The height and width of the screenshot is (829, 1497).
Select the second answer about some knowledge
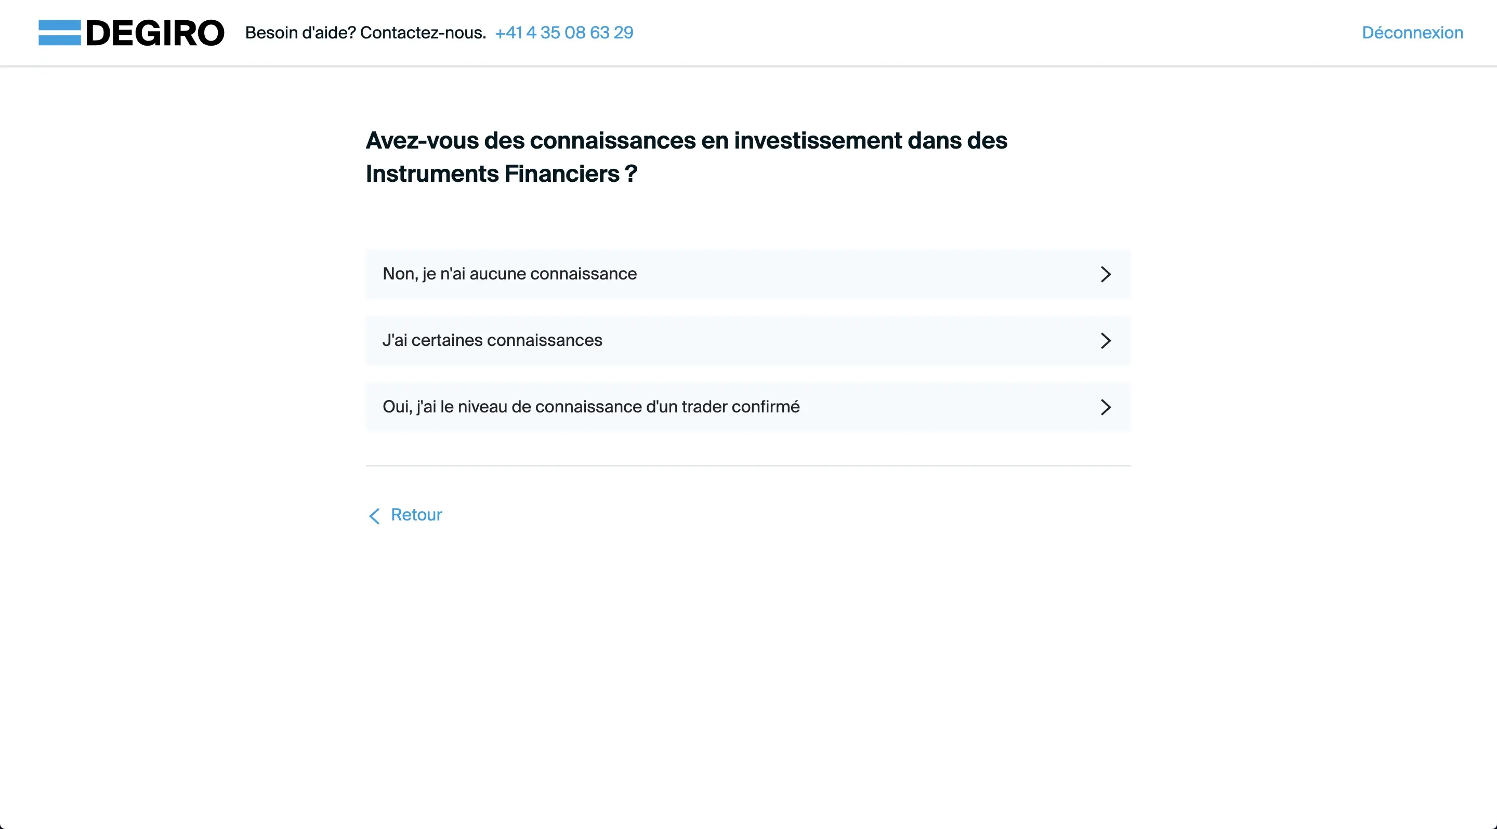tap(747, 341)
